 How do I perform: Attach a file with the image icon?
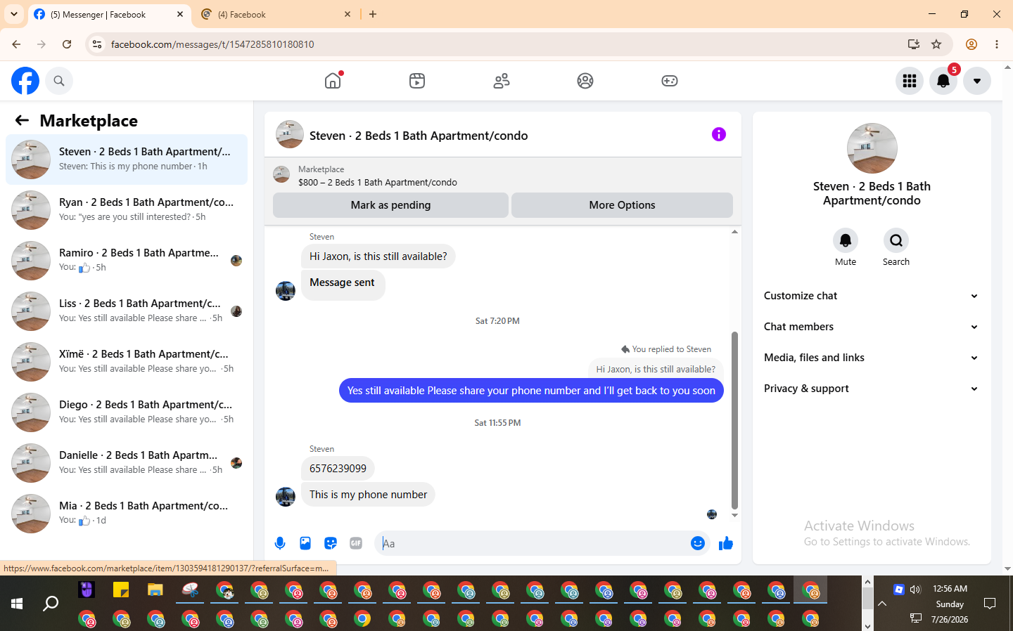(x=305, y=543)
